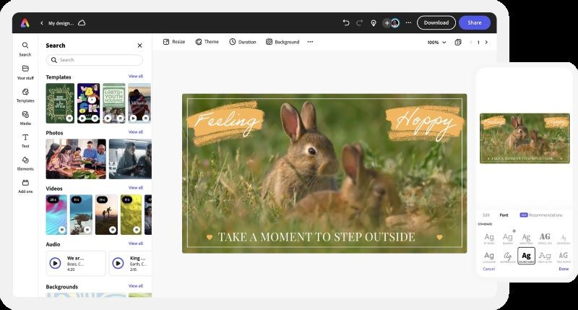The width and height of the screenshot is (578, 310).
Task: Select the sea turtle video thumbnail
Action: tap(81, 215)
